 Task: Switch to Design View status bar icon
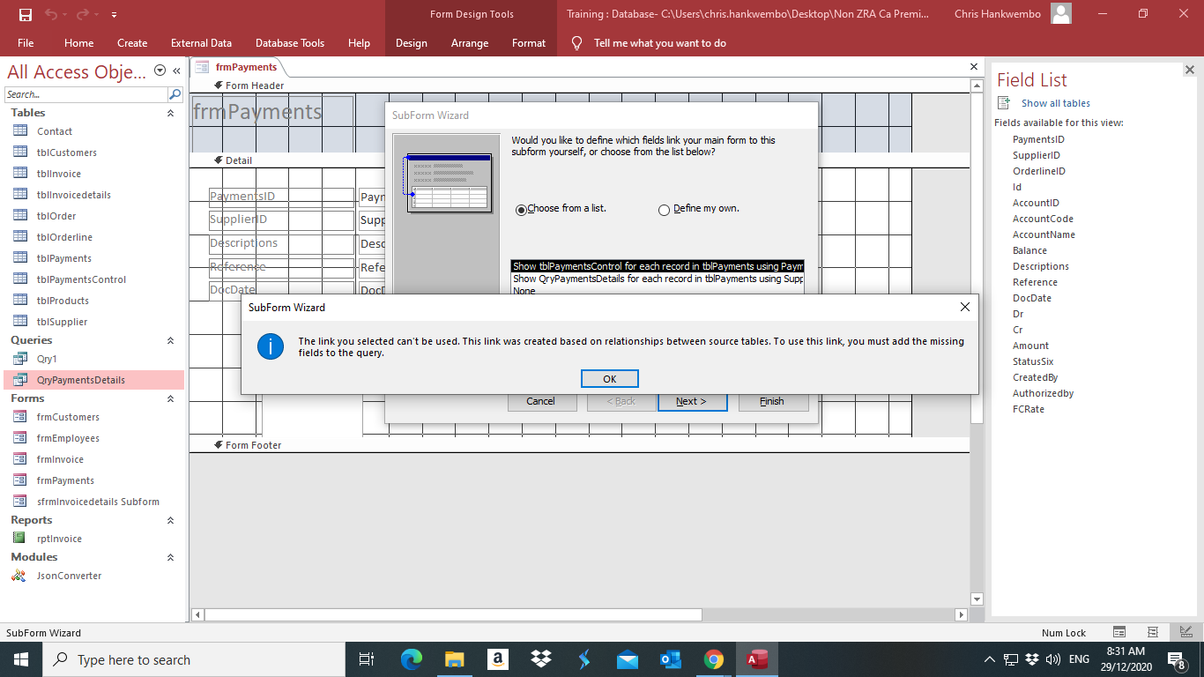(1186, 632)
